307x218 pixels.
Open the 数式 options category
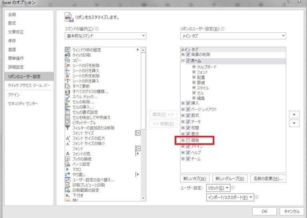12,23
